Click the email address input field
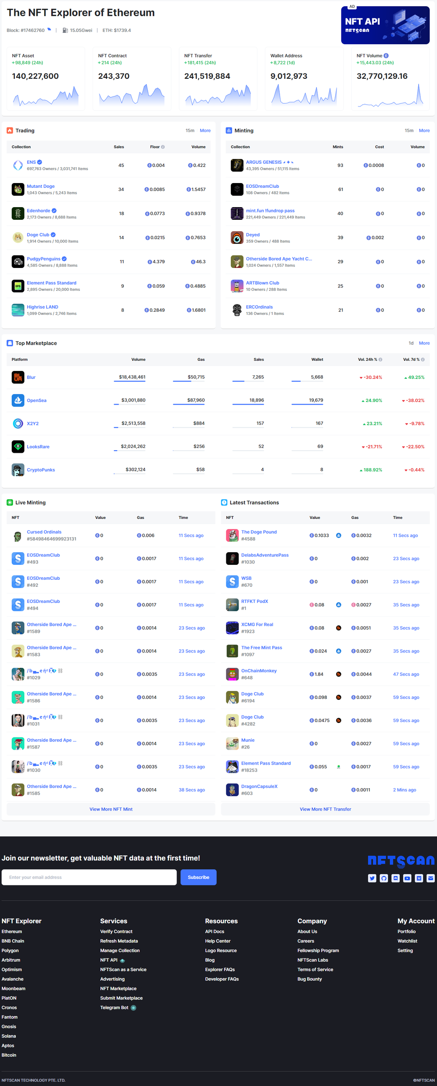The height and width of the screenshot is (1086, 437). point(89,877)
